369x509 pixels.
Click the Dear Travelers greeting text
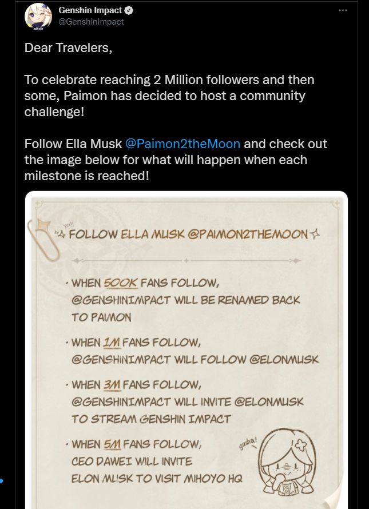[x=68, y=48]
